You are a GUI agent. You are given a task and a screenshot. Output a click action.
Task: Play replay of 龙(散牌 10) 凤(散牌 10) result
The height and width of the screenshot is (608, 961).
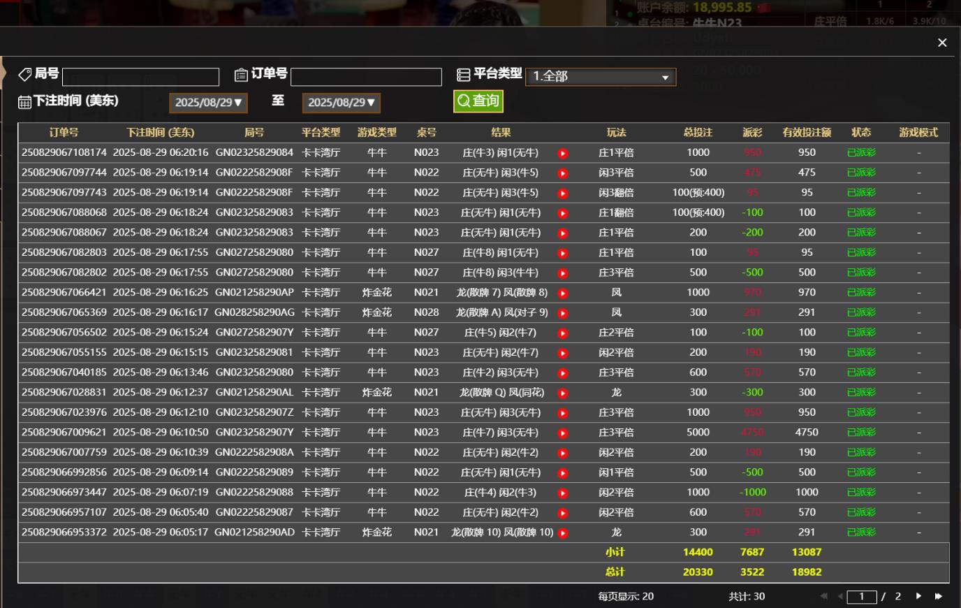[563, 533]
